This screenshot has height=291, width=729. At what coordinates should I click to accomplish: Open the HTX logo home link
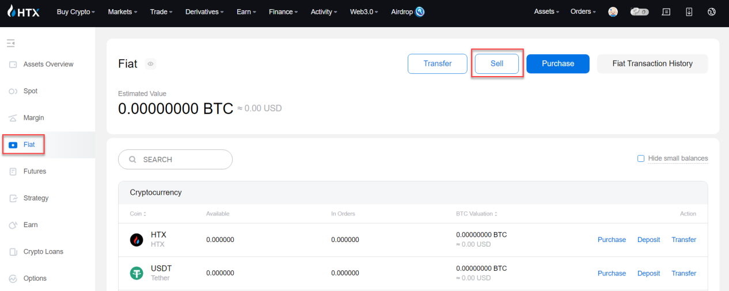[x=24, y=12]
